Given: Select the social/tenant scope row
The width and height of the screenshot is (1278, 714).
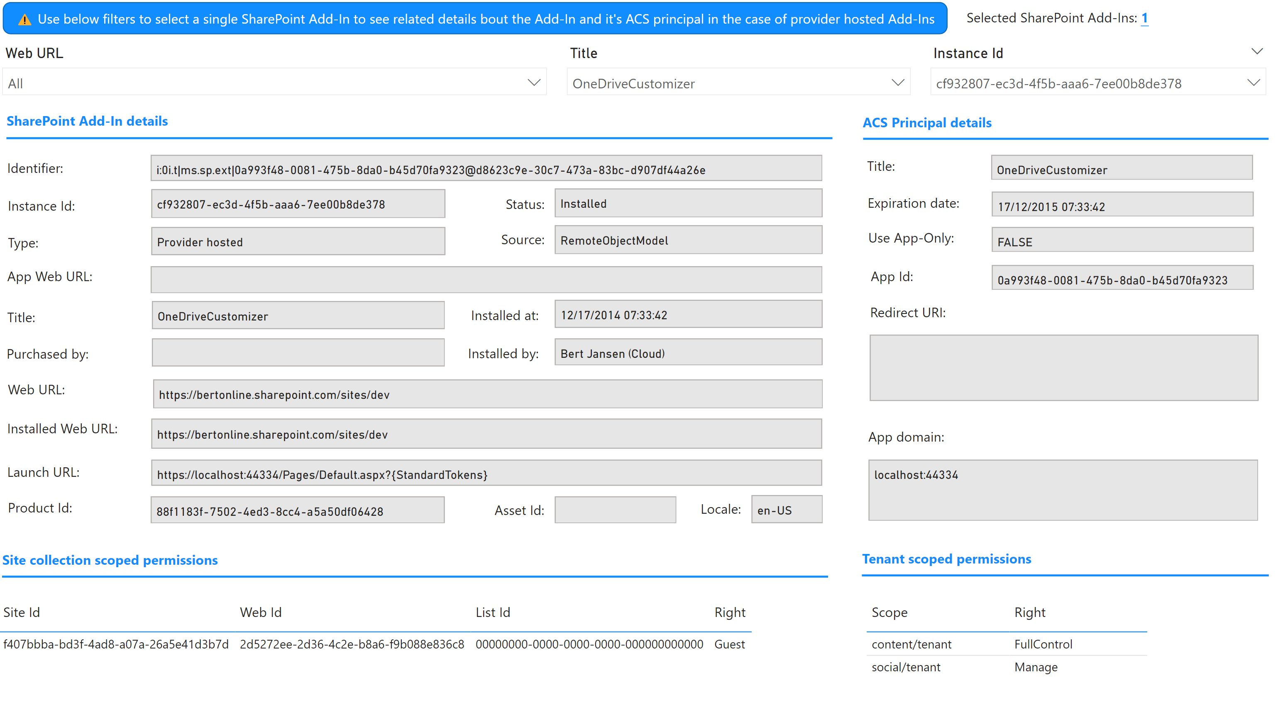Looking at the screenshot, I should pyautogui.click(x=906, y=668).
